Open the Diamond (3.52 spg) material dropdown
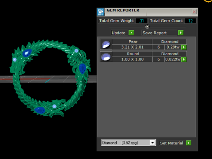 [128, 143]
